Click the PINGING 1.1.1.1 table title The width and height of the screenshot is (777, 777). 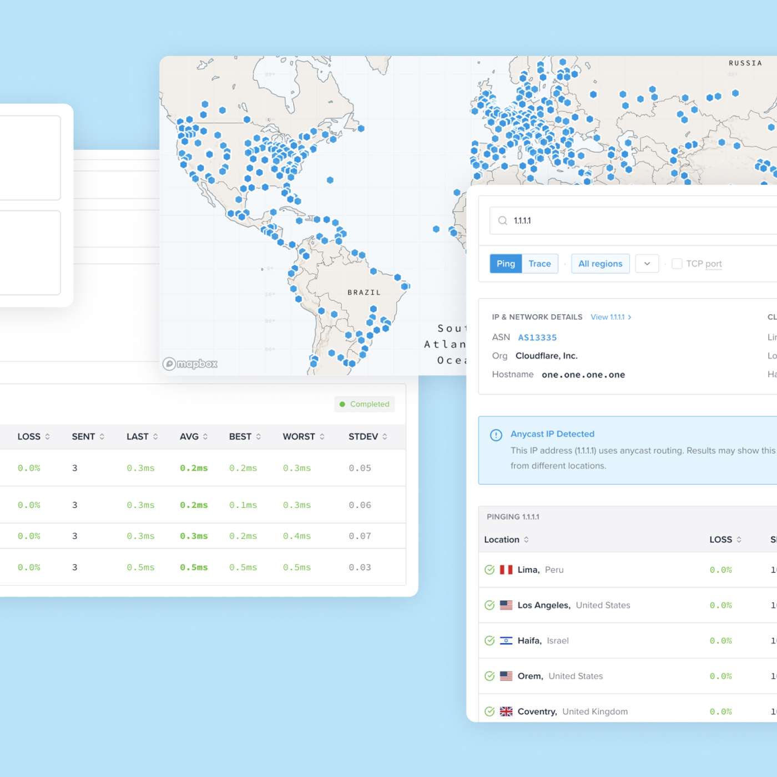tap(513, 517)
